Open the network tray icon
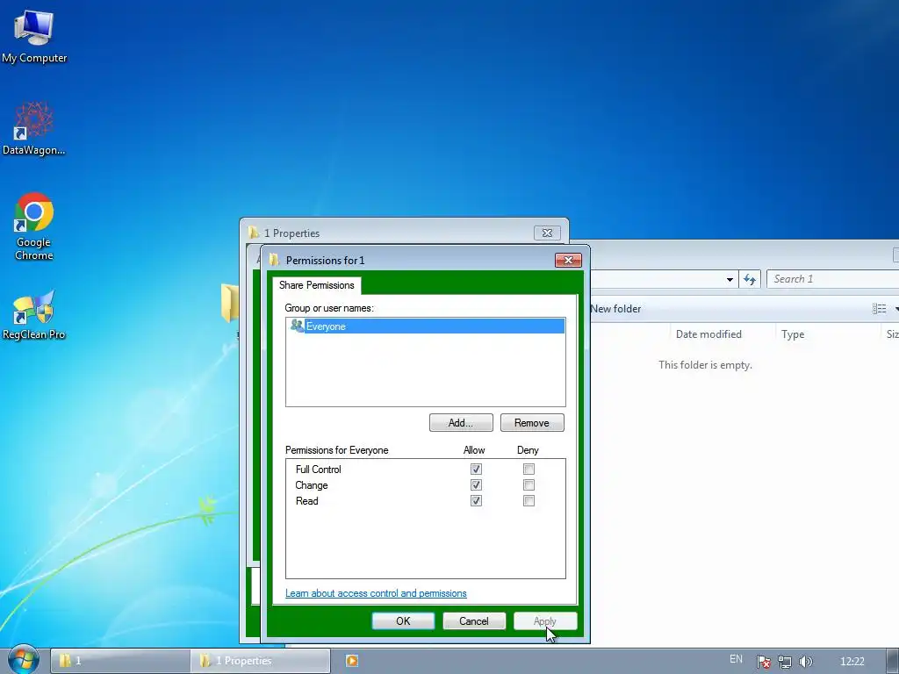The height and width of the screenshot is (674, 899). pyautogui.click(x=784, y=662)
